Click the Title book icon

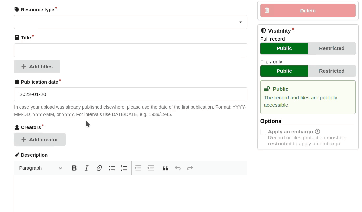point(17,38)
